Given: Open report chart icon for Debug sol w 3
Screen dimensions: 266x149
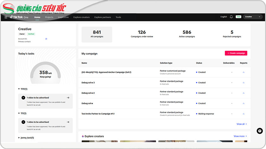Looking at the screenshot, I should (244, 83).
